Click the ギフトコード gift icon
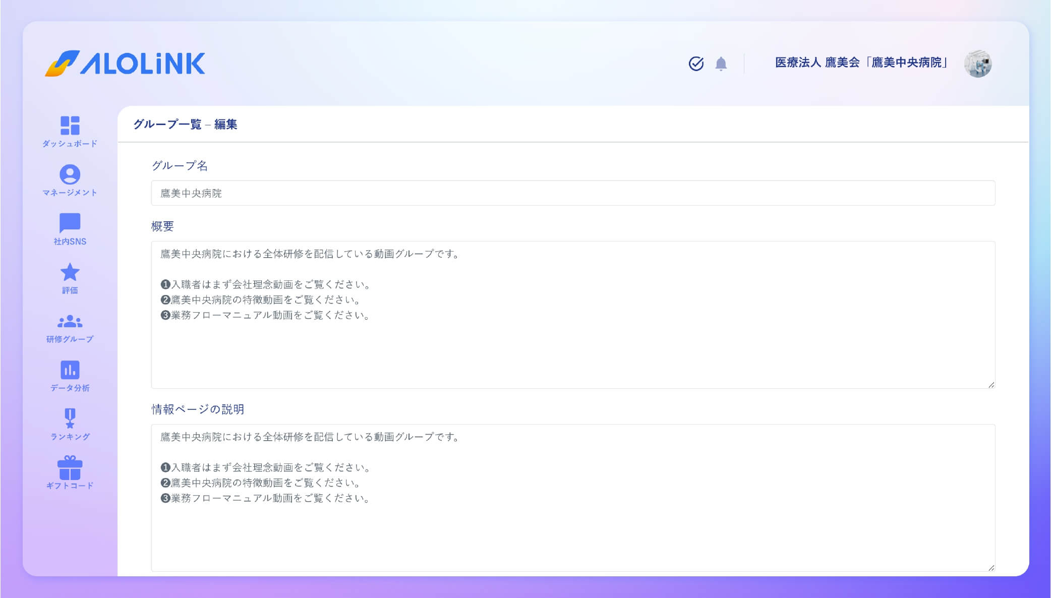The width and height of the screenshot is (1051, 598). [x=71, y=471]
